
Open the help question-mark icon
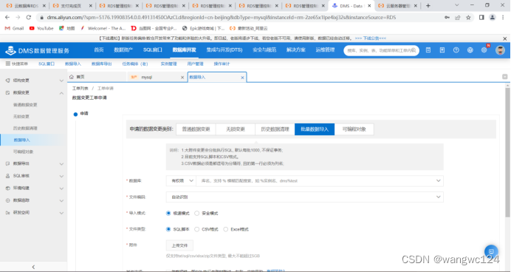tap(456, 50)
